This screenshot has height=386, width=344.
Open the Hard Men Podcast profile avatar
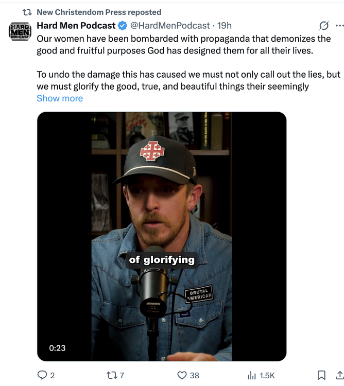click(20, 31)
